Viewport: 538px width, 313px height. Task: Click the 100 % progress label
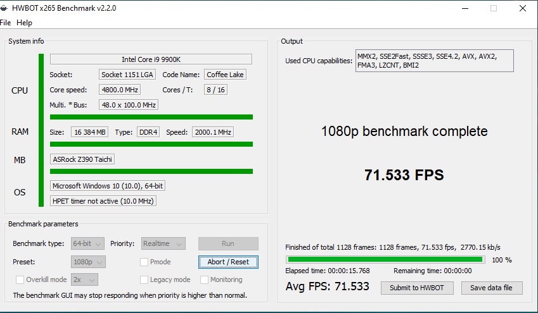(502, 260)
